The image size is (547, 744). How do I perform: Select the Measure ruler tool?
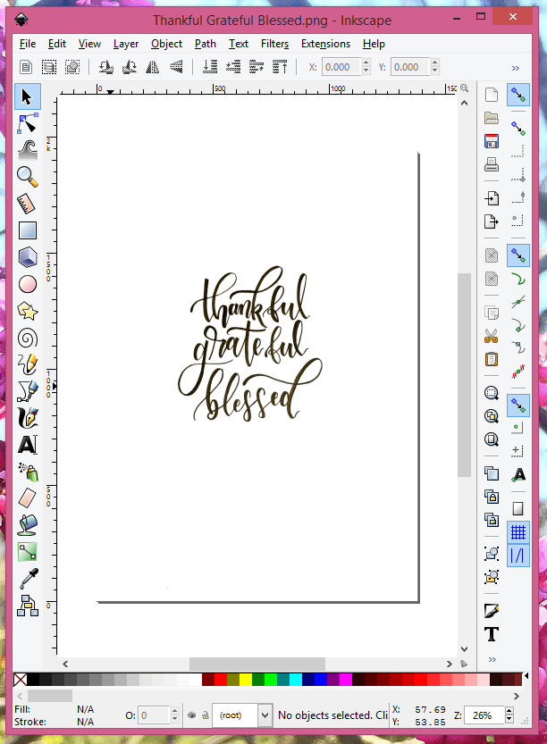pyautogui.click(x=27, y=204)
